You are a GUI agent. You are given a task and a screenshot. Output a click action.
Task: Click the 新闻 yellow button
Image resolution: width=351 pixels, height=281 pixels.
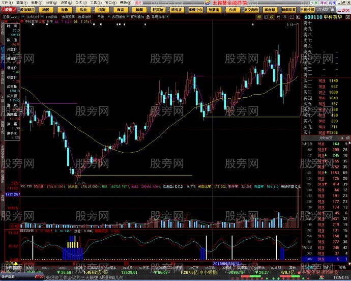pyautogui.click(x=139, y=10)
